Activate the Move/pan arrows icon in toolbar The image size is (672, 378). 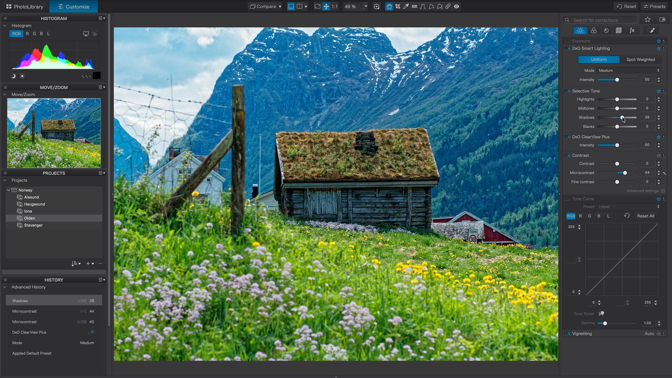coord(326,6)
